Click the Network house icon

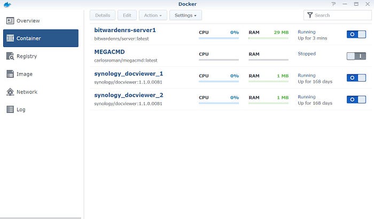[x=10, y=92]
